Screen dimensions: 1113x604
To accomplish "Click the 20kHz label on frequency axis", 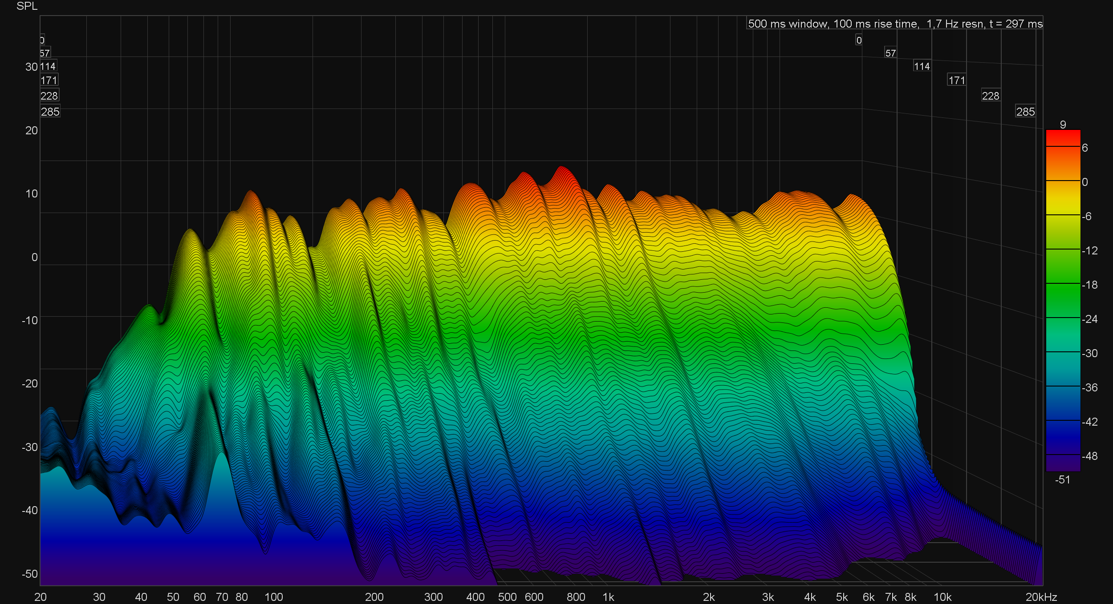I will tap(1041, 597).
